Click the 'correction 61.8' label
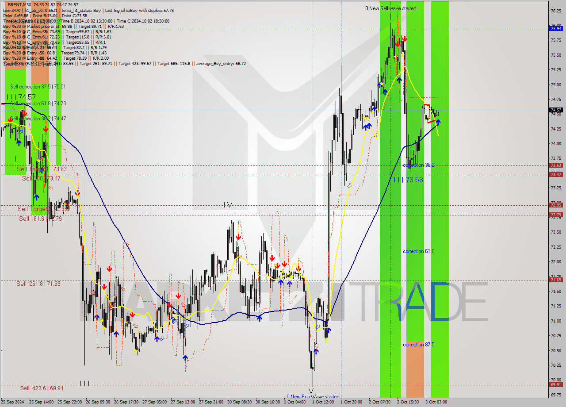 [418, 251]
